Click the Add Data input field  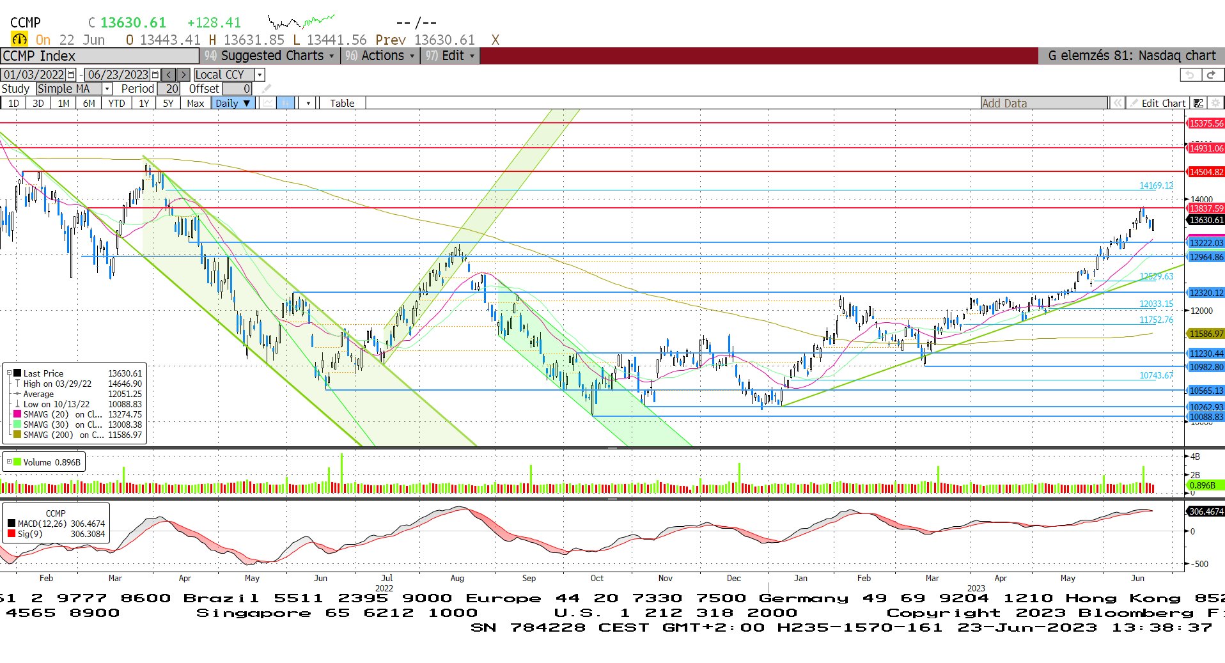point(1043,103)
